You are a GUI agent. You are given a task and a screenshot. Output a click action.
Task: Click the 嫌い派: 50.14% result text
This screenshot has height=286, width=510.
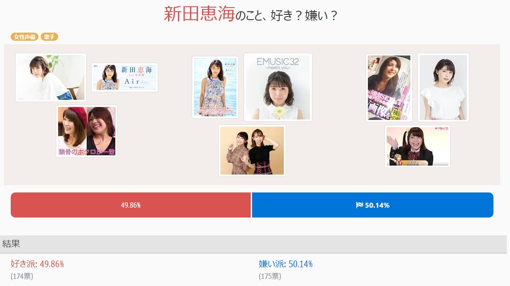pyautogui.click(x=286, y=264)
